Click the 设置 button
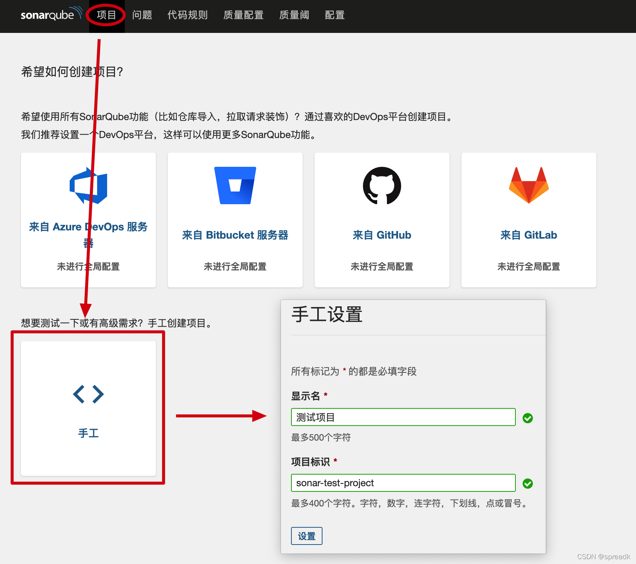636x564 pixels. point(307,536)
